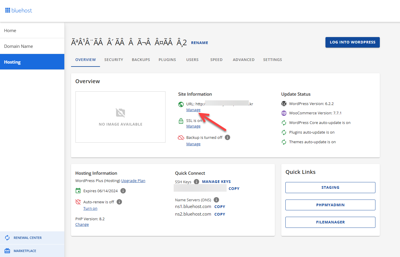Click the Marketplace gift icon

[7, 251]
